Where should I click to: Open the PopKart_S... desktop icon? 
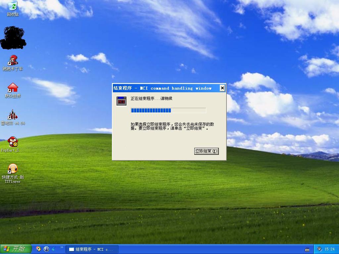pyautogui.click(x=13, y=144)
